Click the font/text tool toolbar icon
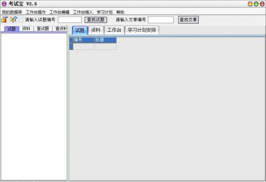The height and width of the screenshot is (182, 266). coord(4,19)
